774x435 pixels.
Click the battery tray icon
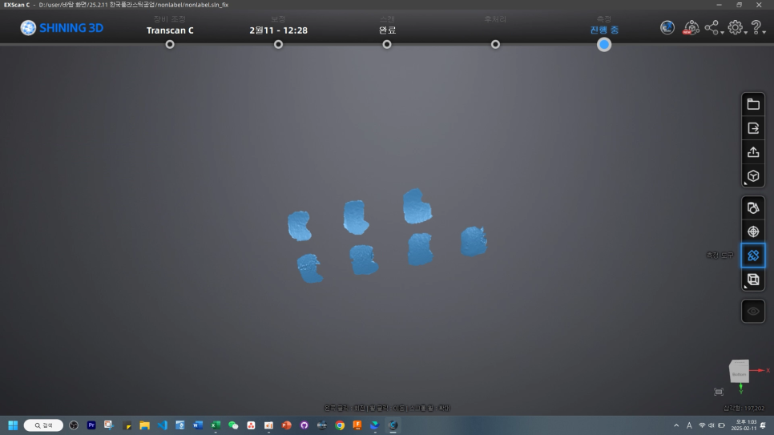tap(721, 425)
